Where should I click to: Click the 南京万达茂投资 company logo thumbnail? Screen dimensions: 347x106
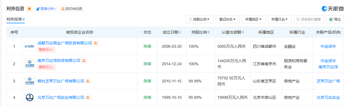[30, 64]
